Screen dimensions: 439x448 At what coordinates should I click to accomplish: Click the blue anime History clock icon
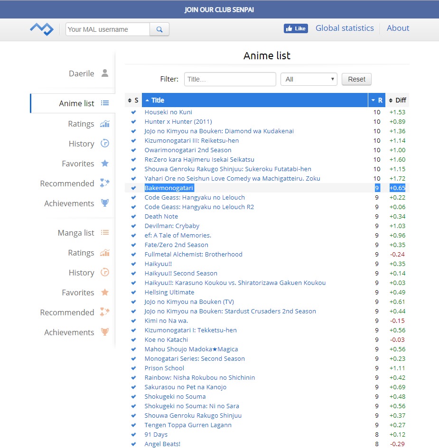point(105,143)
